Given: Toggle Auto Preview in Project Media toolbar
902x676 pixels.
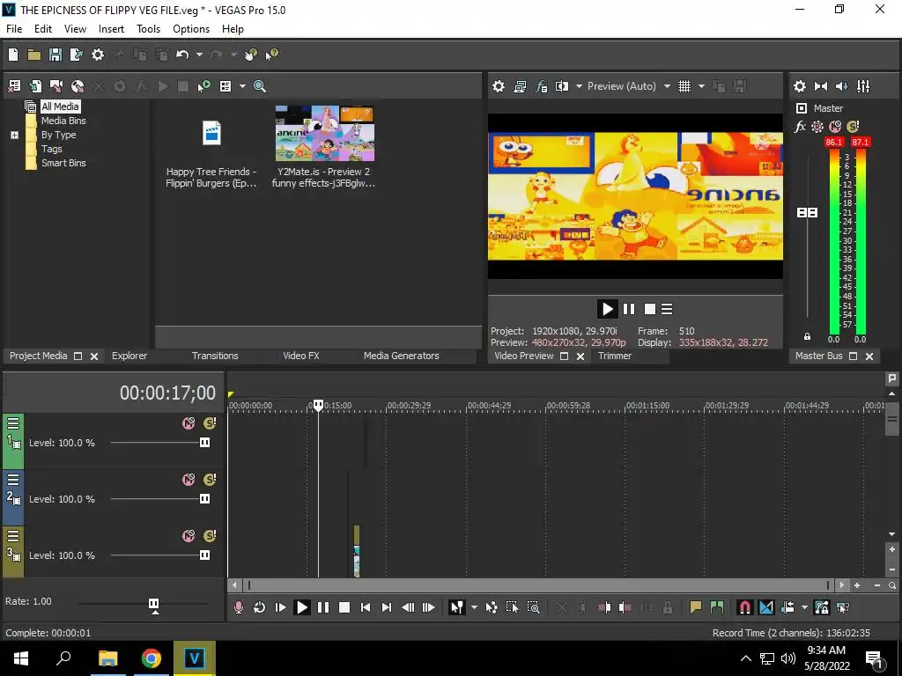Looking at the screenshot, I should [203, 86].
